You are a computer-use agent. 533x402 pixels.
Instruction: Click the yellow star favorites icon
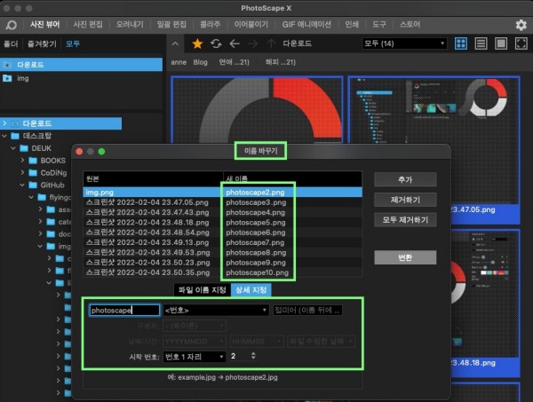point(197,43)
